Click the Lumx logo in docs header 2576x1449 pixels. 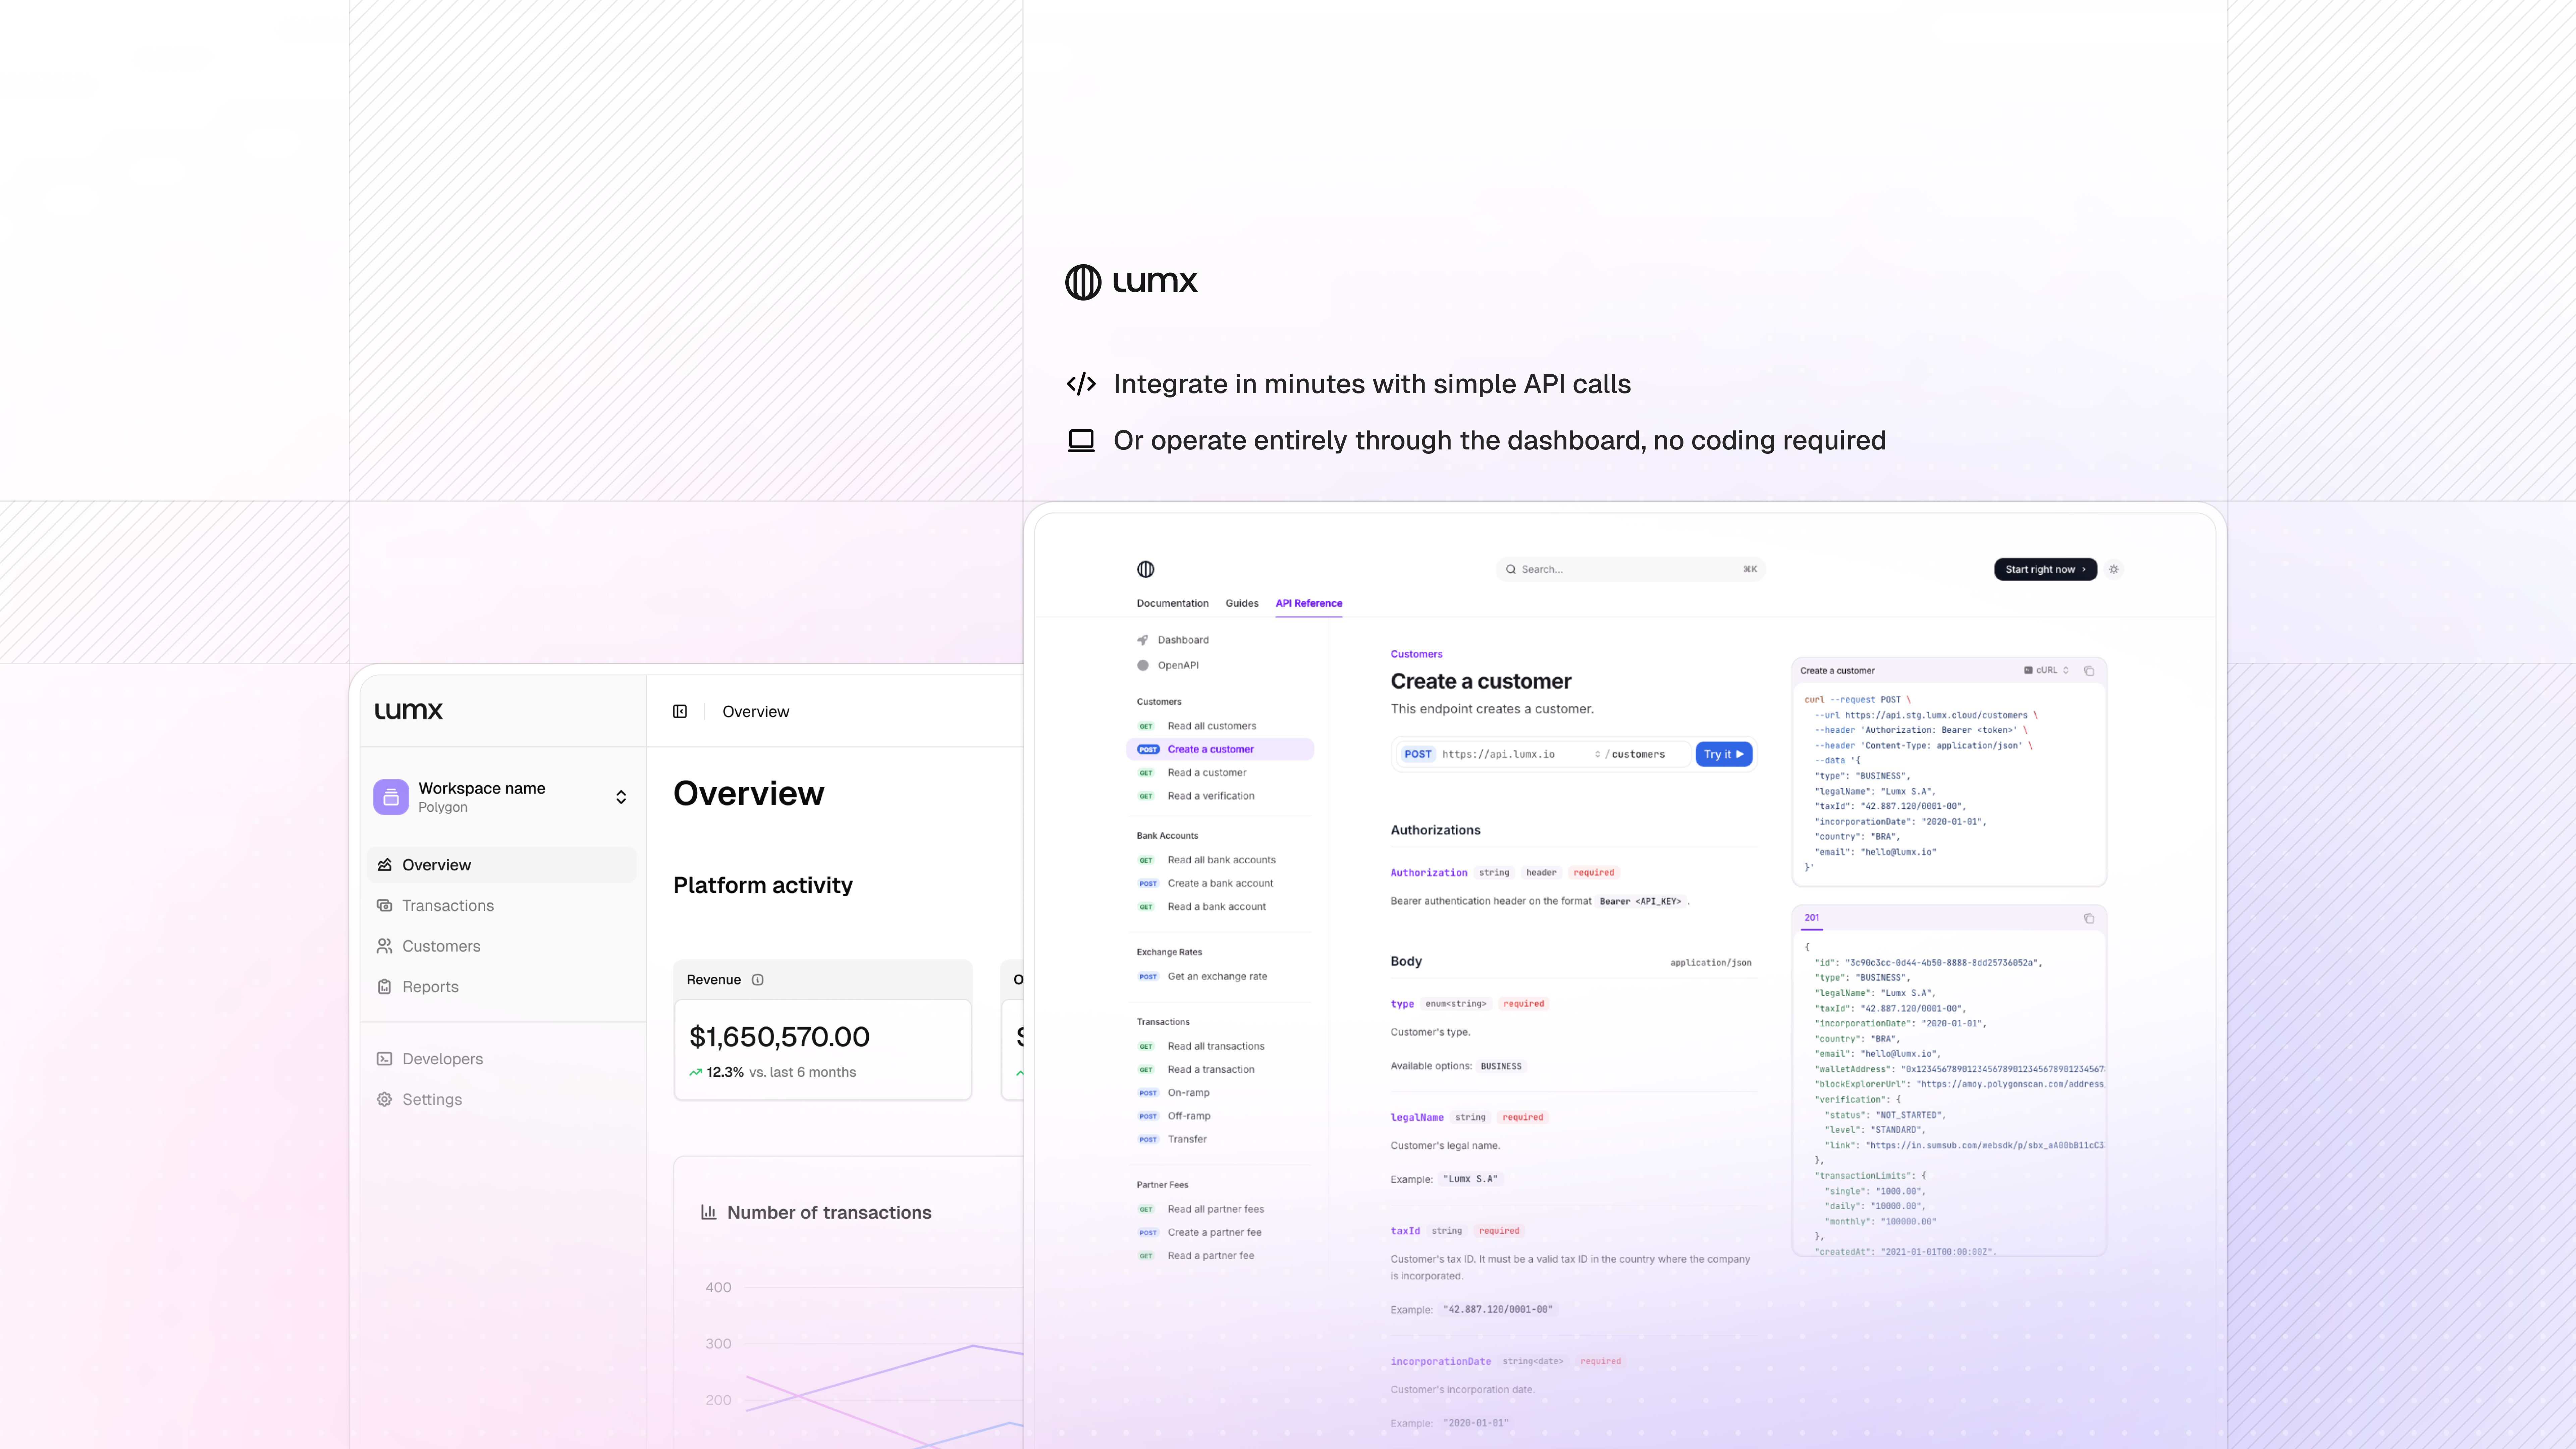(1146, 569)
